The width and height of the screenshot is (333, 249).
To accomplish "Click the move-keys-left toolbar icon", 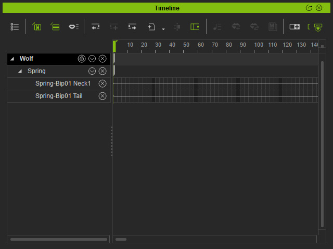I will 95,26.
